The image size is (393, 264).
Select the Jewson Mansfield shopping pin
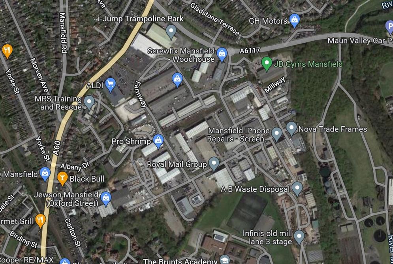(106, 198)
